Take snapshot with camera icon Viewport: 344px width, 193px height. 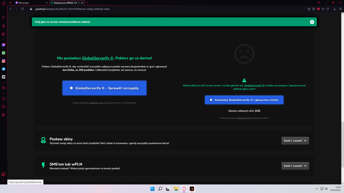point(314,9)
